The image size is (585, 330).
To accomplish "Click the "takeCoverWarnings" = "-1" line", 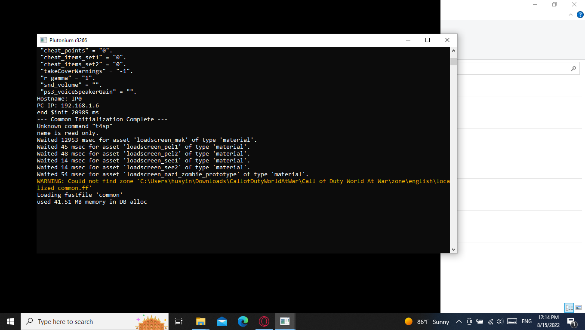I will coord(87,71).
